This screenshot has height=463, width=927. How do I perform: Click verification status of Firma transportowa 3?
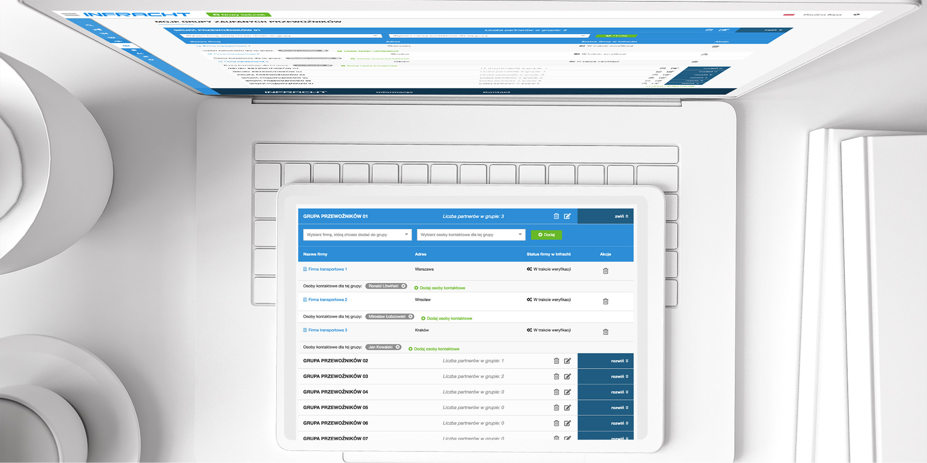pyautogui.click(x=549, y=330)
